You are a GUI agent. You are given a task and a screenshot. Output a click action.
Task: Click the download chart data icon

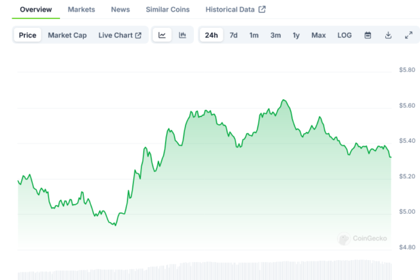[x=388, y=35]
